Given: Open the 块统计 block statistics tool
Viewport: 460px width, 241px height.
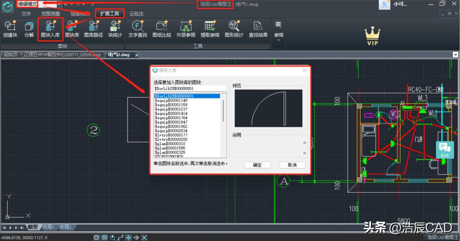Looking at the screenshot, I should [115, 29].
